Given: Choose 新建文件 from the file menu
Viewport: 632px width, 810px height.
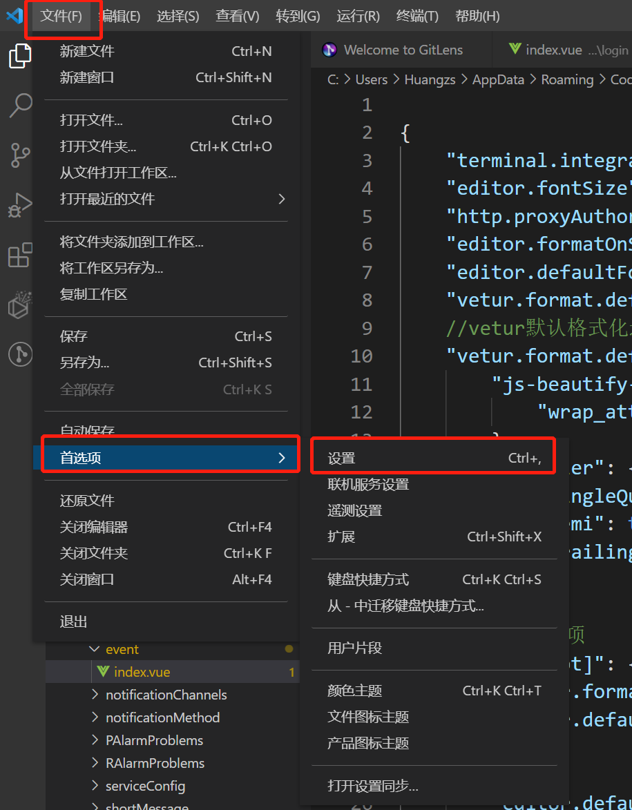Looking at the screenshot, I should [x=166, y=51].
